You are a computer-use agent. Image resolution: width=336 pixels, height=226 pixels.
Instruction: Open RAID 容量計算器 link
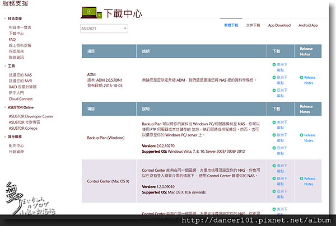tap(22, 87)
